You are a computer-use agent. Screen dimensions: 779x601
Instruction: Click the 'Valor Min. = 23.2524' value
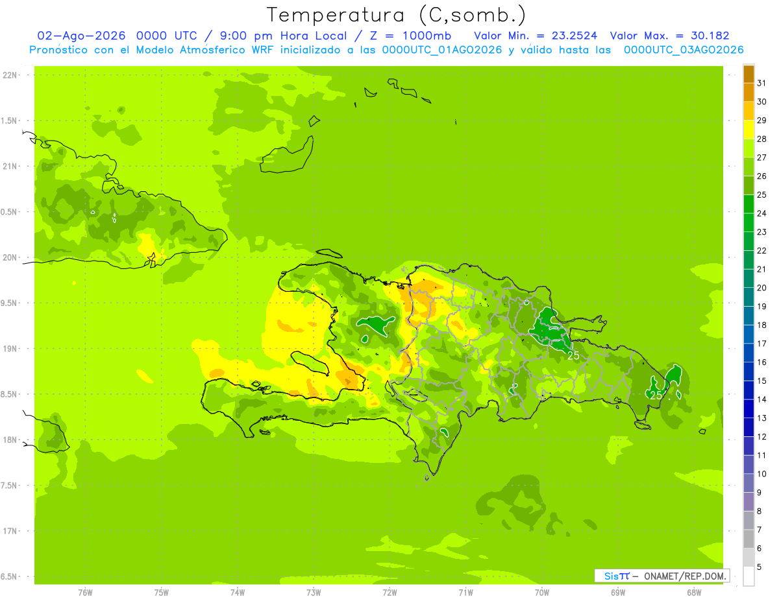(x=536, y=36)
